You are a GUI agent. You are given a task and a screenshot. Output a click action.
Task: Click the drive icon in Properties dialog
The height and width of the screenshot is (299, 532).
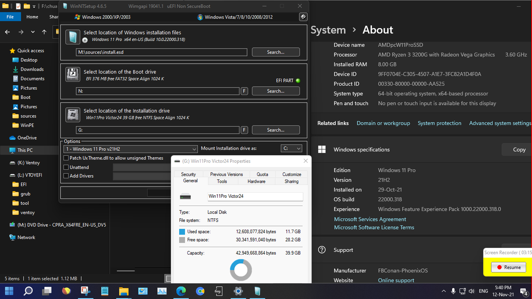(185, 196)
